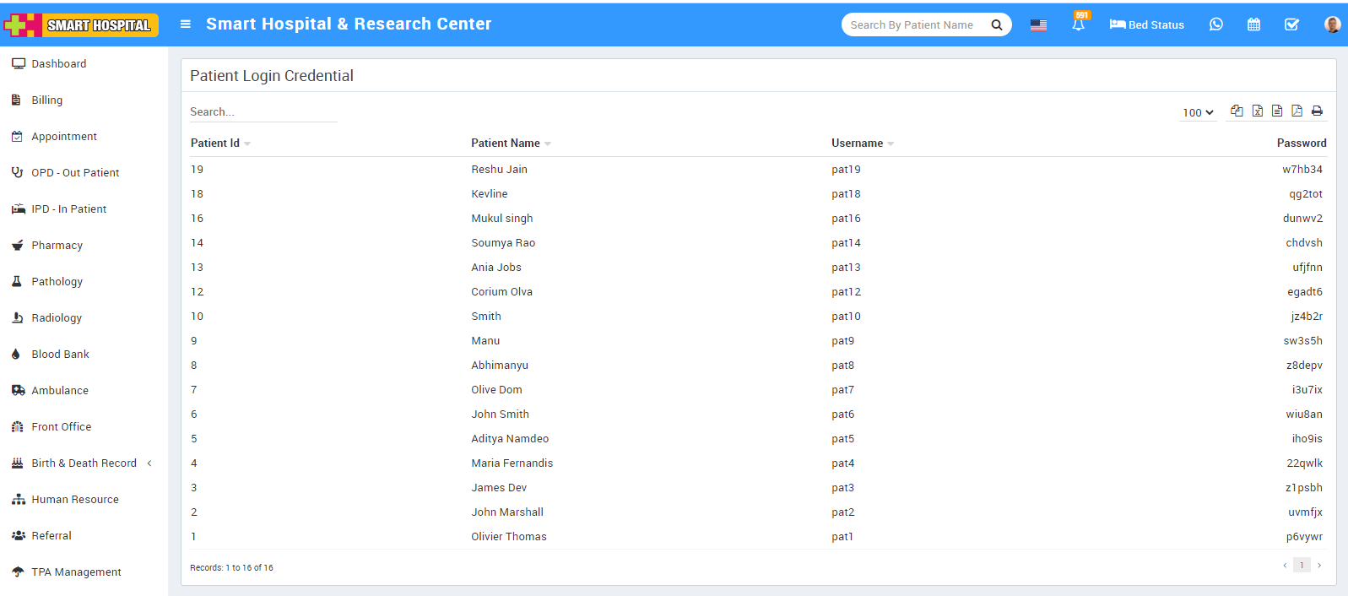Screen dimensions: 1348x596
Task: Click password w7hb34
Action: click(x=1302, y=170)
